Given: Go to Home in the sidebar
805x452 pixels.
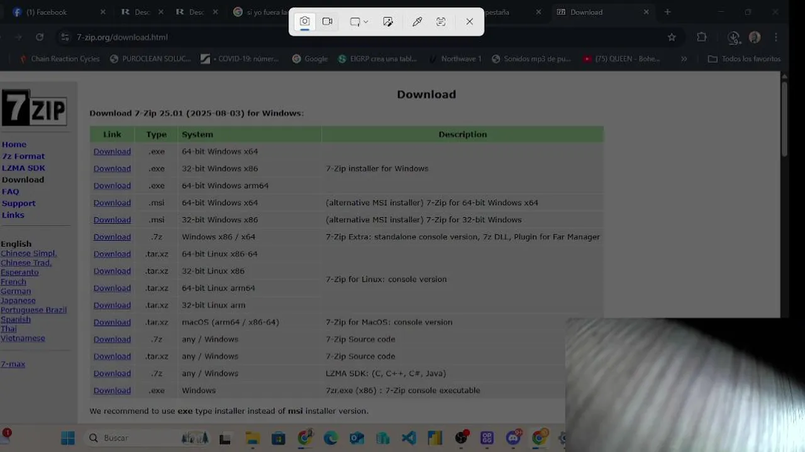Looking at the screenshot, I should 14,144.
